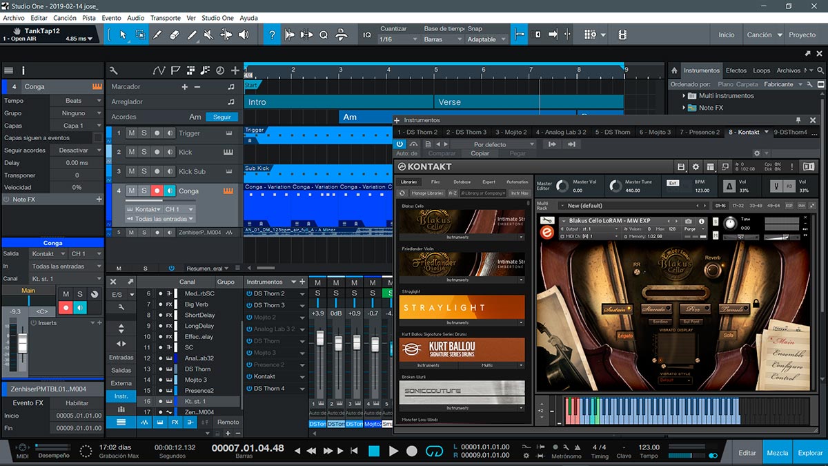Open the Editar view button
Viewport: 828px width, 466px height.
tap(747, 453)
